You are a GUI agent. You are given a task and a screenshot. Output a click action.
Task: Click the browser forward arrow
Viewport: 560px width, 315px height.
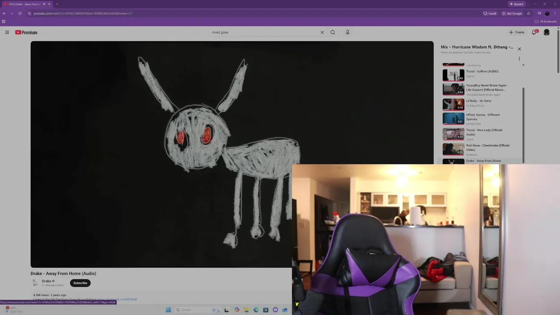[x=12, y=14]
